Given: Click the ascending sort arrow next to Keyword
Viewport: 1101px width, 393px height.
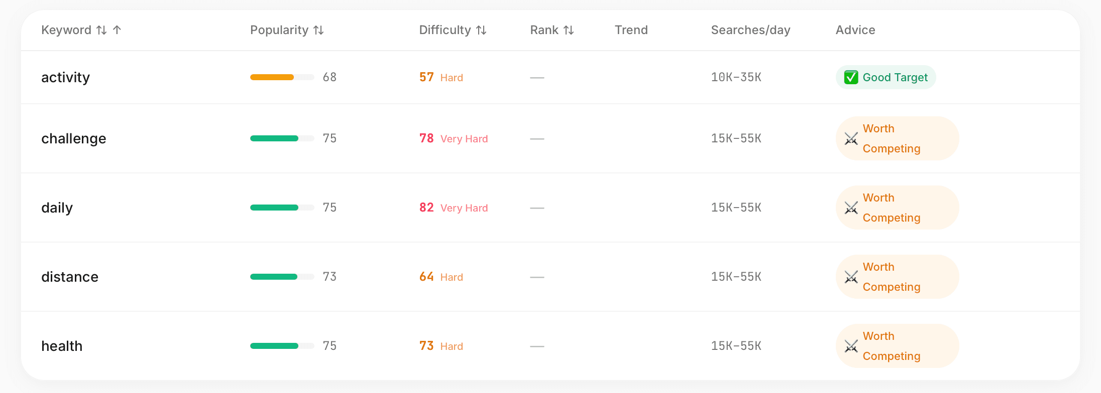Looking at the screenshot, I should tap(117, 30).
